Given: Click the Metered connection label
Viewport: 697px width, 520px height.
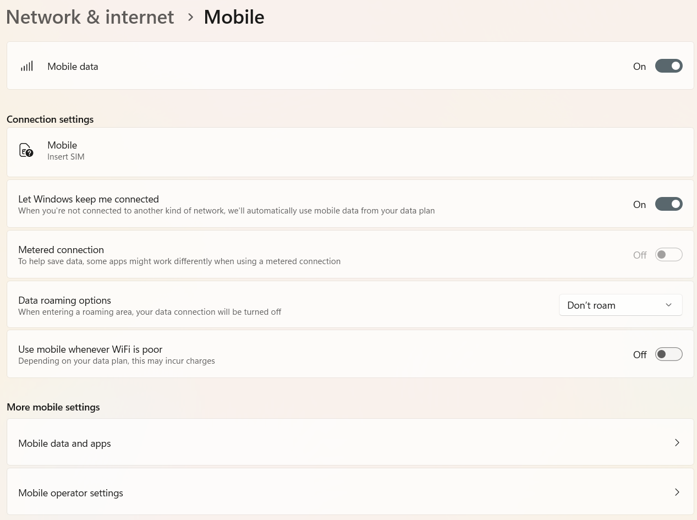Looking at the screenshot, I should pos(61,250).
